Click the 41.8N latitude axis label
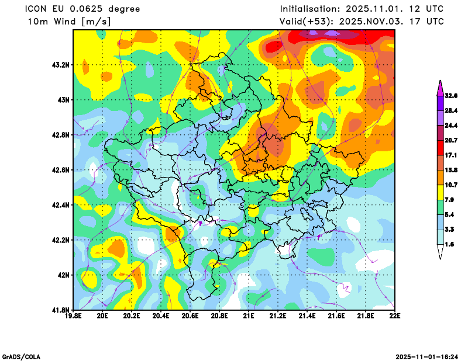This screenshot has width=468, height=361. point(61,310)
